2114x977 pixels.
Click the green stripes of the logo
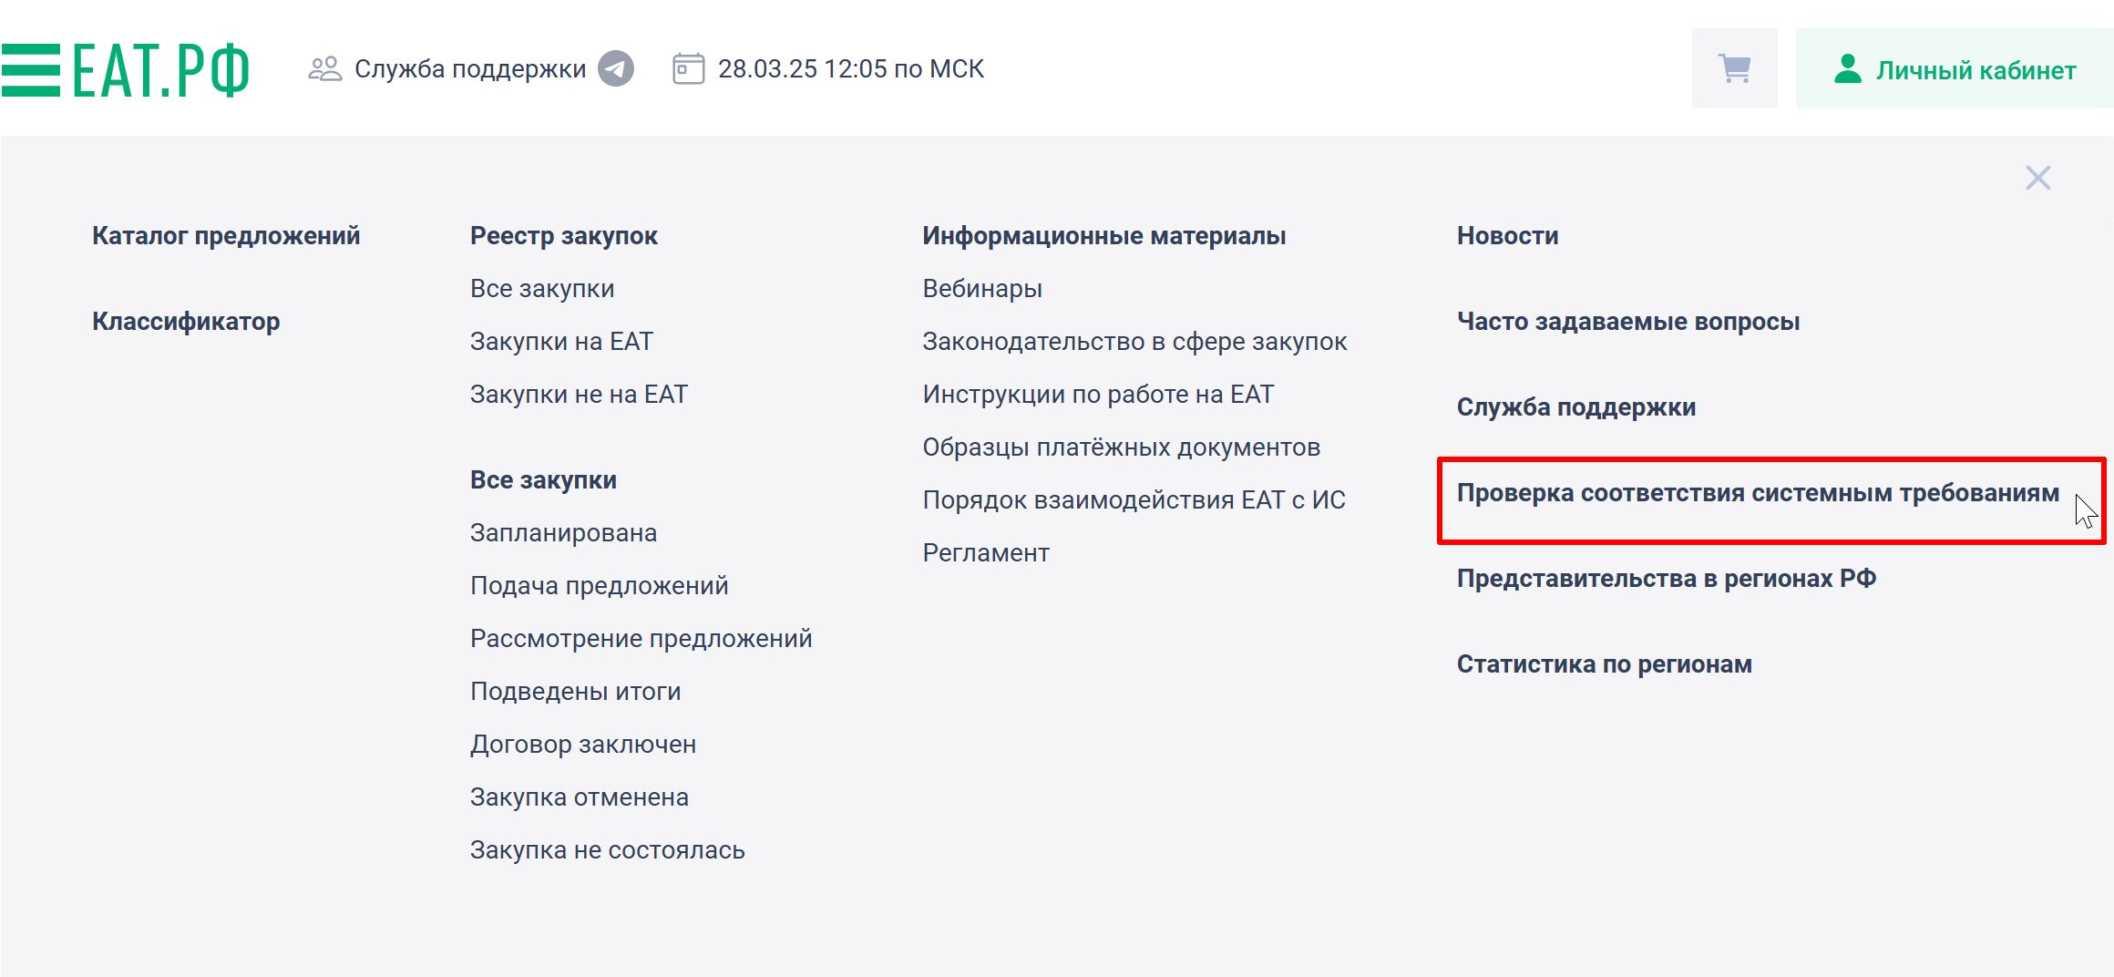[30, 68]
